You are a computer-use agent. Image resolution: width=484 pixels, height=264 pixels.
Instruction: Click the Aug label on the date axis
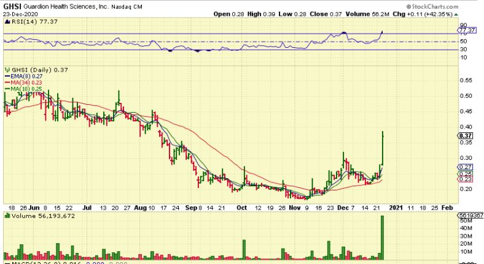(141, 208)
